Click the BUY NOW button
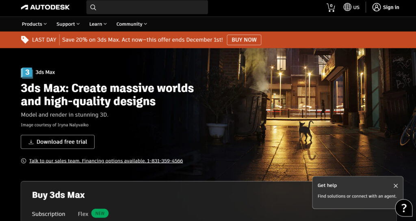Image resolution: width=416 pixels, height=221 pixels. (244, 40)
